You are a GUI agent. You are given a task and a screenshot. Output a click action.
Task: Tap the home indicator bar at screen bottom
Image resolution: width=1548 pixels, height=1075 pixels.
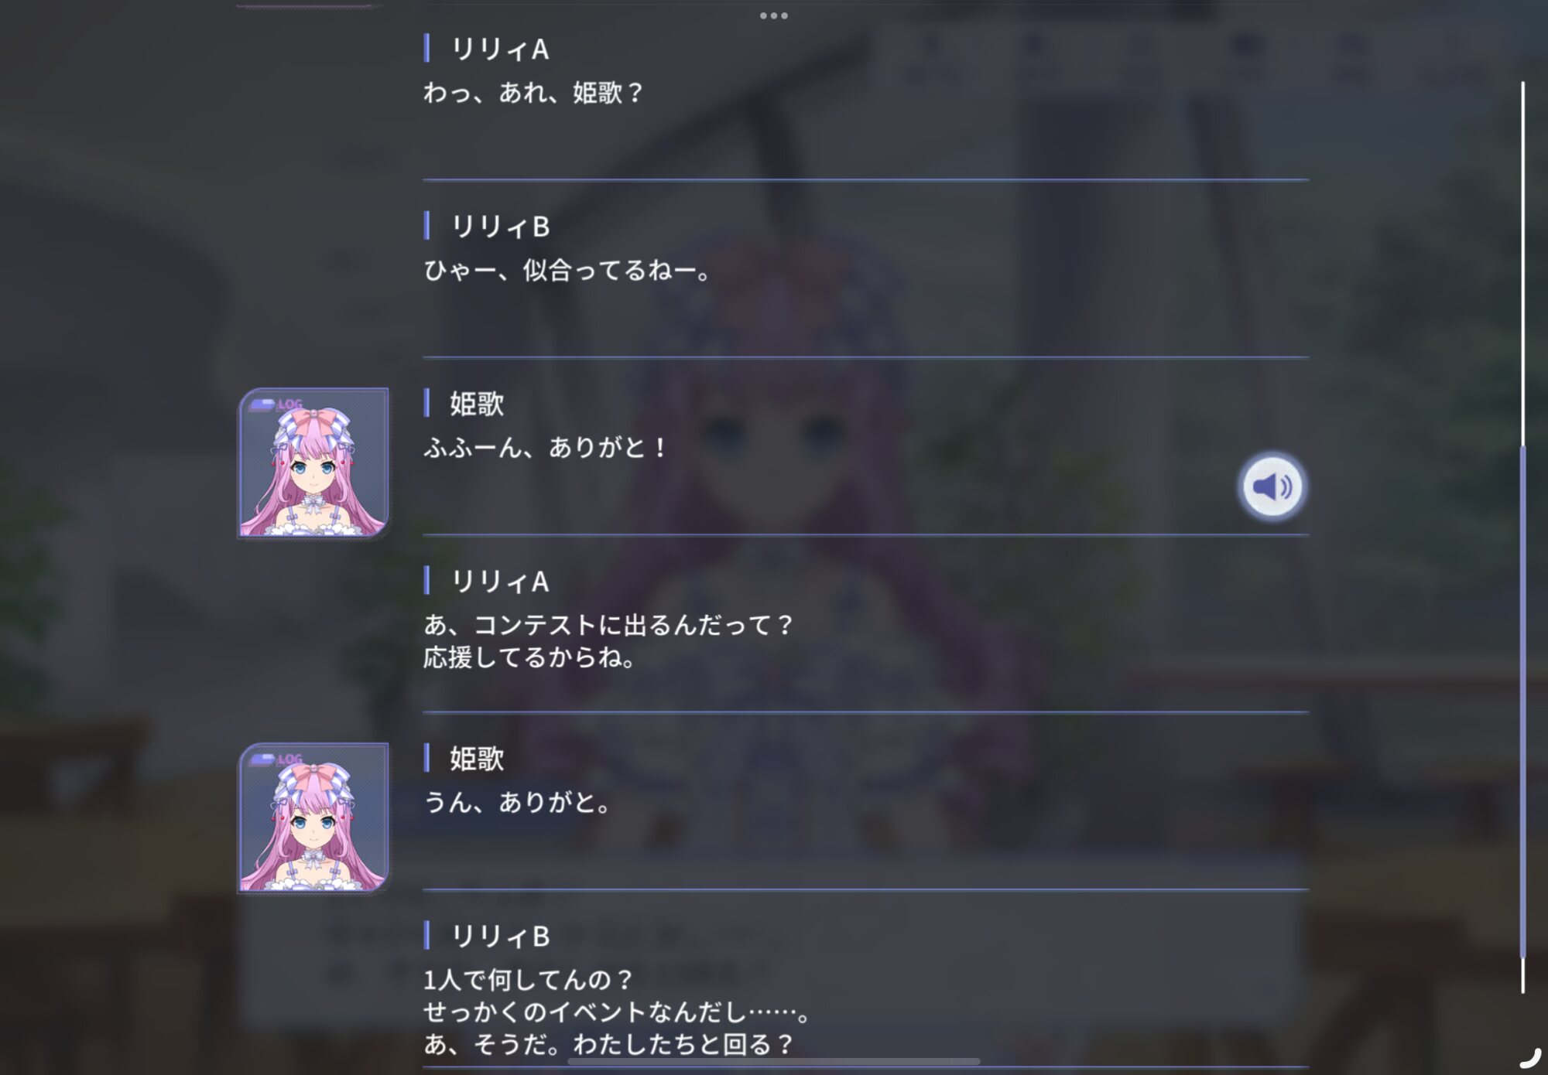click(x=773, y=1062)
